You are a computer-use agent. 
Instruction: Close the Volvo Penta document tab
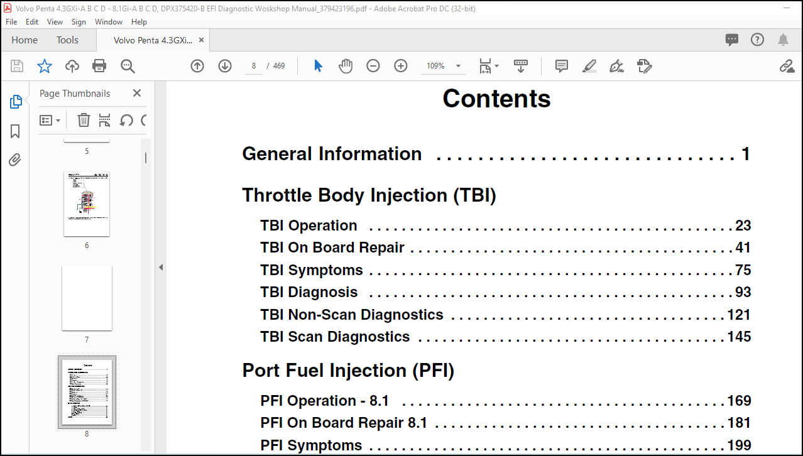coord(202,40)
